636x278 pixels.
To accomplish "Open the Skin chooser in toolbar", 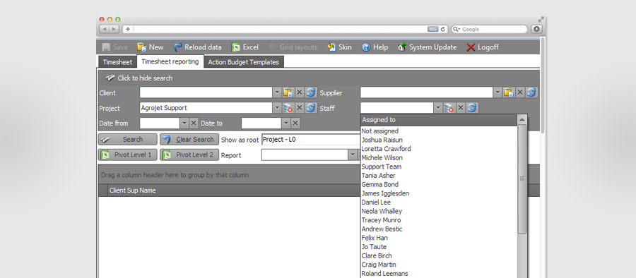I will (x=339, y=47).
